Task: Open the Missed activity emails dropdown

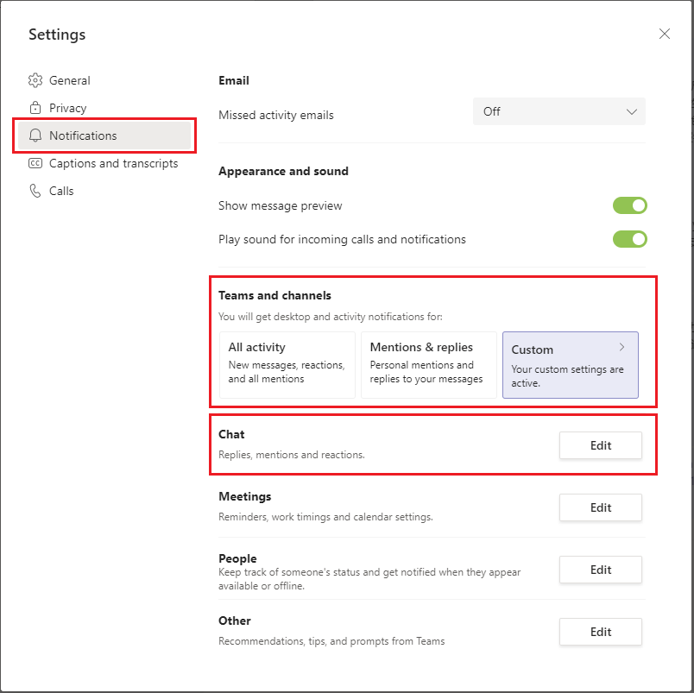Action: point(558,111)
